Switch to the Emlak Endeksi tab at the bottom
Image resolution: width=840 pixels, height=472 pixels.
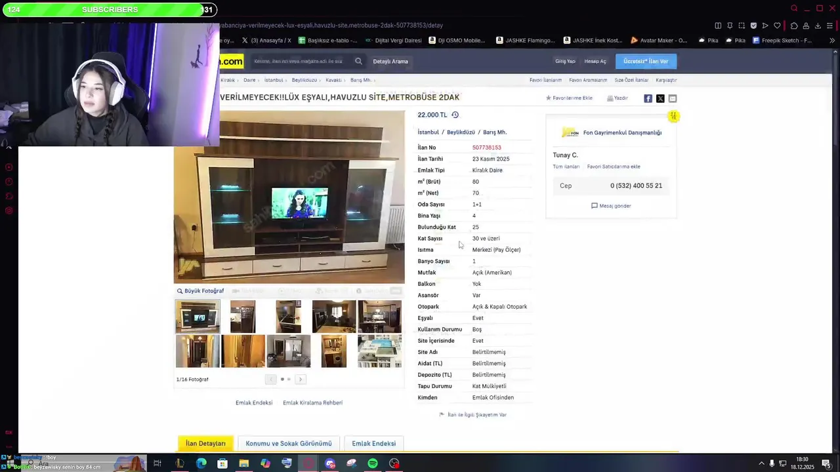pos(373,443)
